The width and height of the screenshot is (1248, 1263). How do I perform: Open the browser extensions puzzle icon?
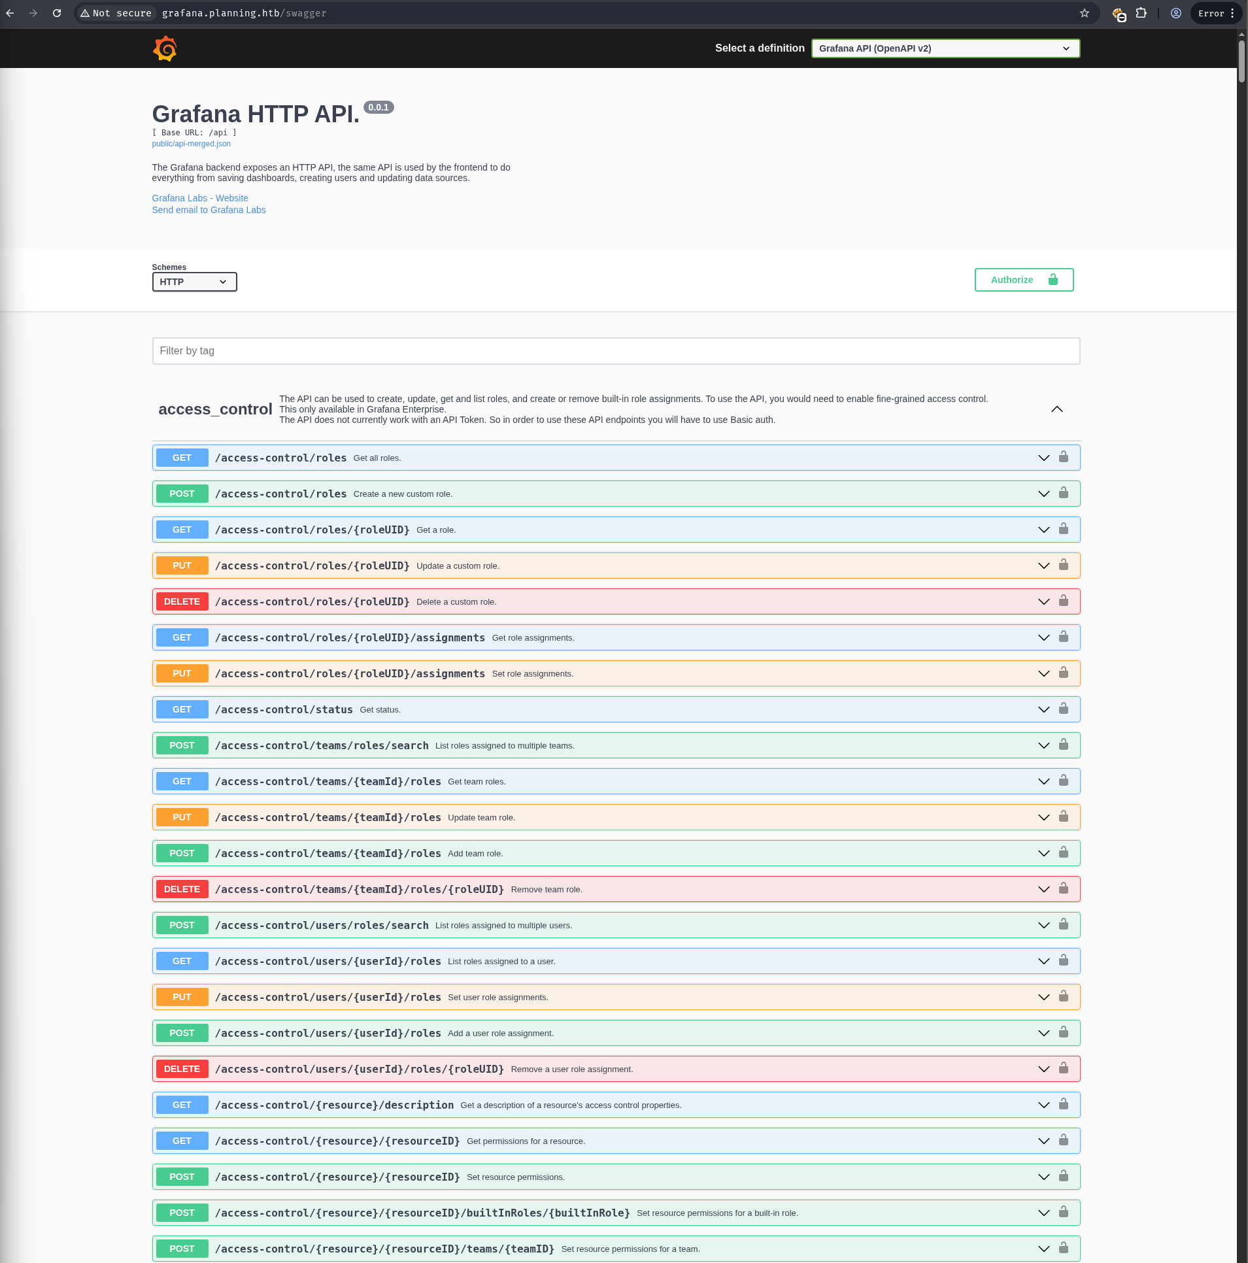click(x=1141, y=13)
